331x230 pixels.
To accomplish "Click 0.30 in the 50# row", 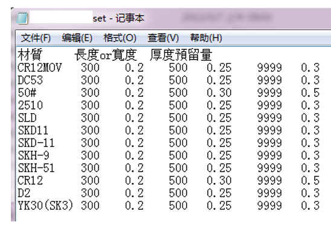I will (219, 93).
